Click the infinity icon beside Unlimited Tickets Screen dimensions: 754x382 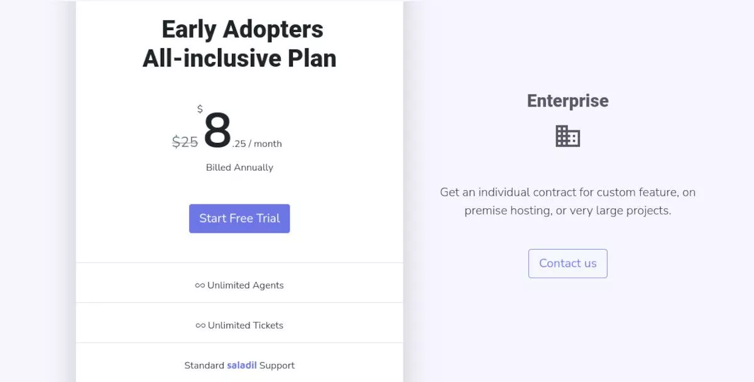pyautogui.click(x=200, y=326)
